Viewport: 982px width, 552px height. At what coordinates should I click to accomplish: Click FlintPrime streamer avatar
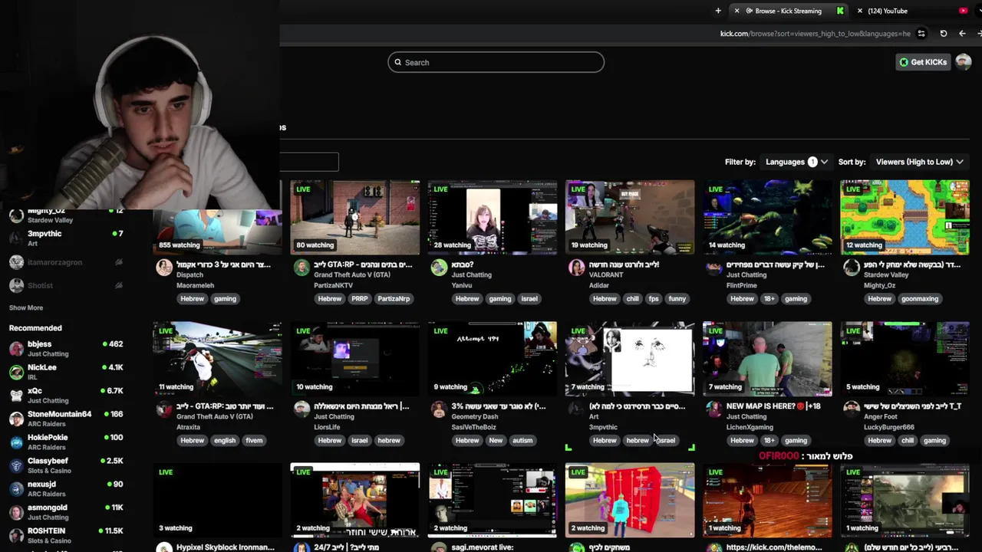click(713, 268)
